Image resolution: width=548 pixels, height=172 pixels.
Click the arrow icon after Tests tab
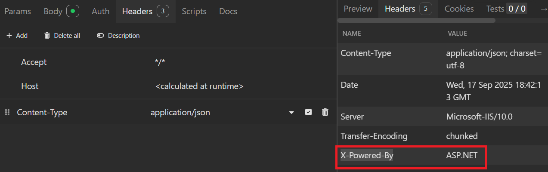click(x=543, y=9)
